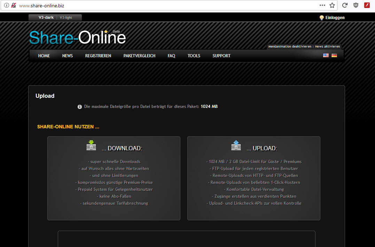
Task: Open the page actions three-dot menu
Action: pyautogui.click(x=322, y=6)
